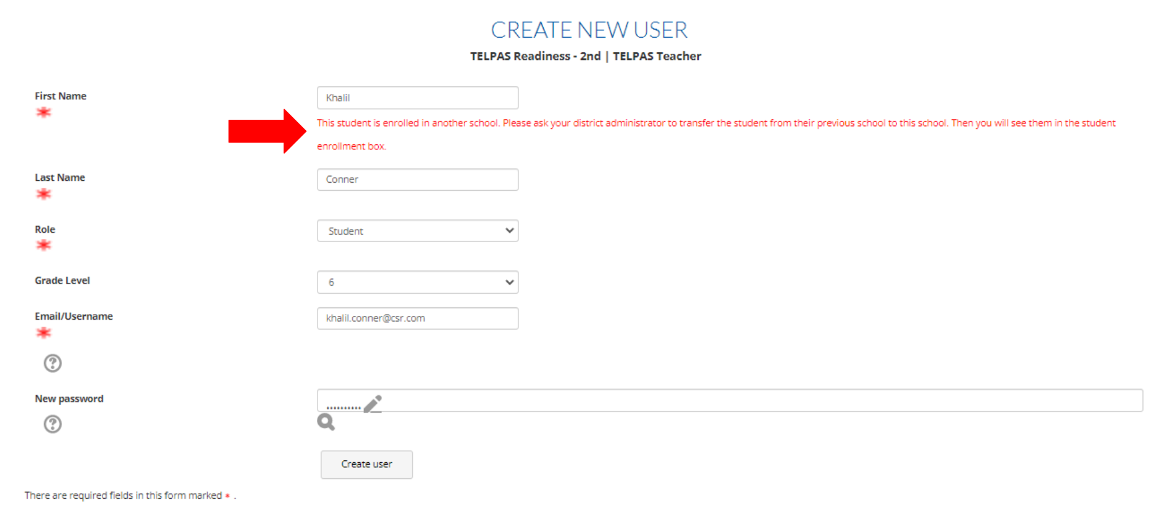Click the required asterisk under First Name

[43, 112]
